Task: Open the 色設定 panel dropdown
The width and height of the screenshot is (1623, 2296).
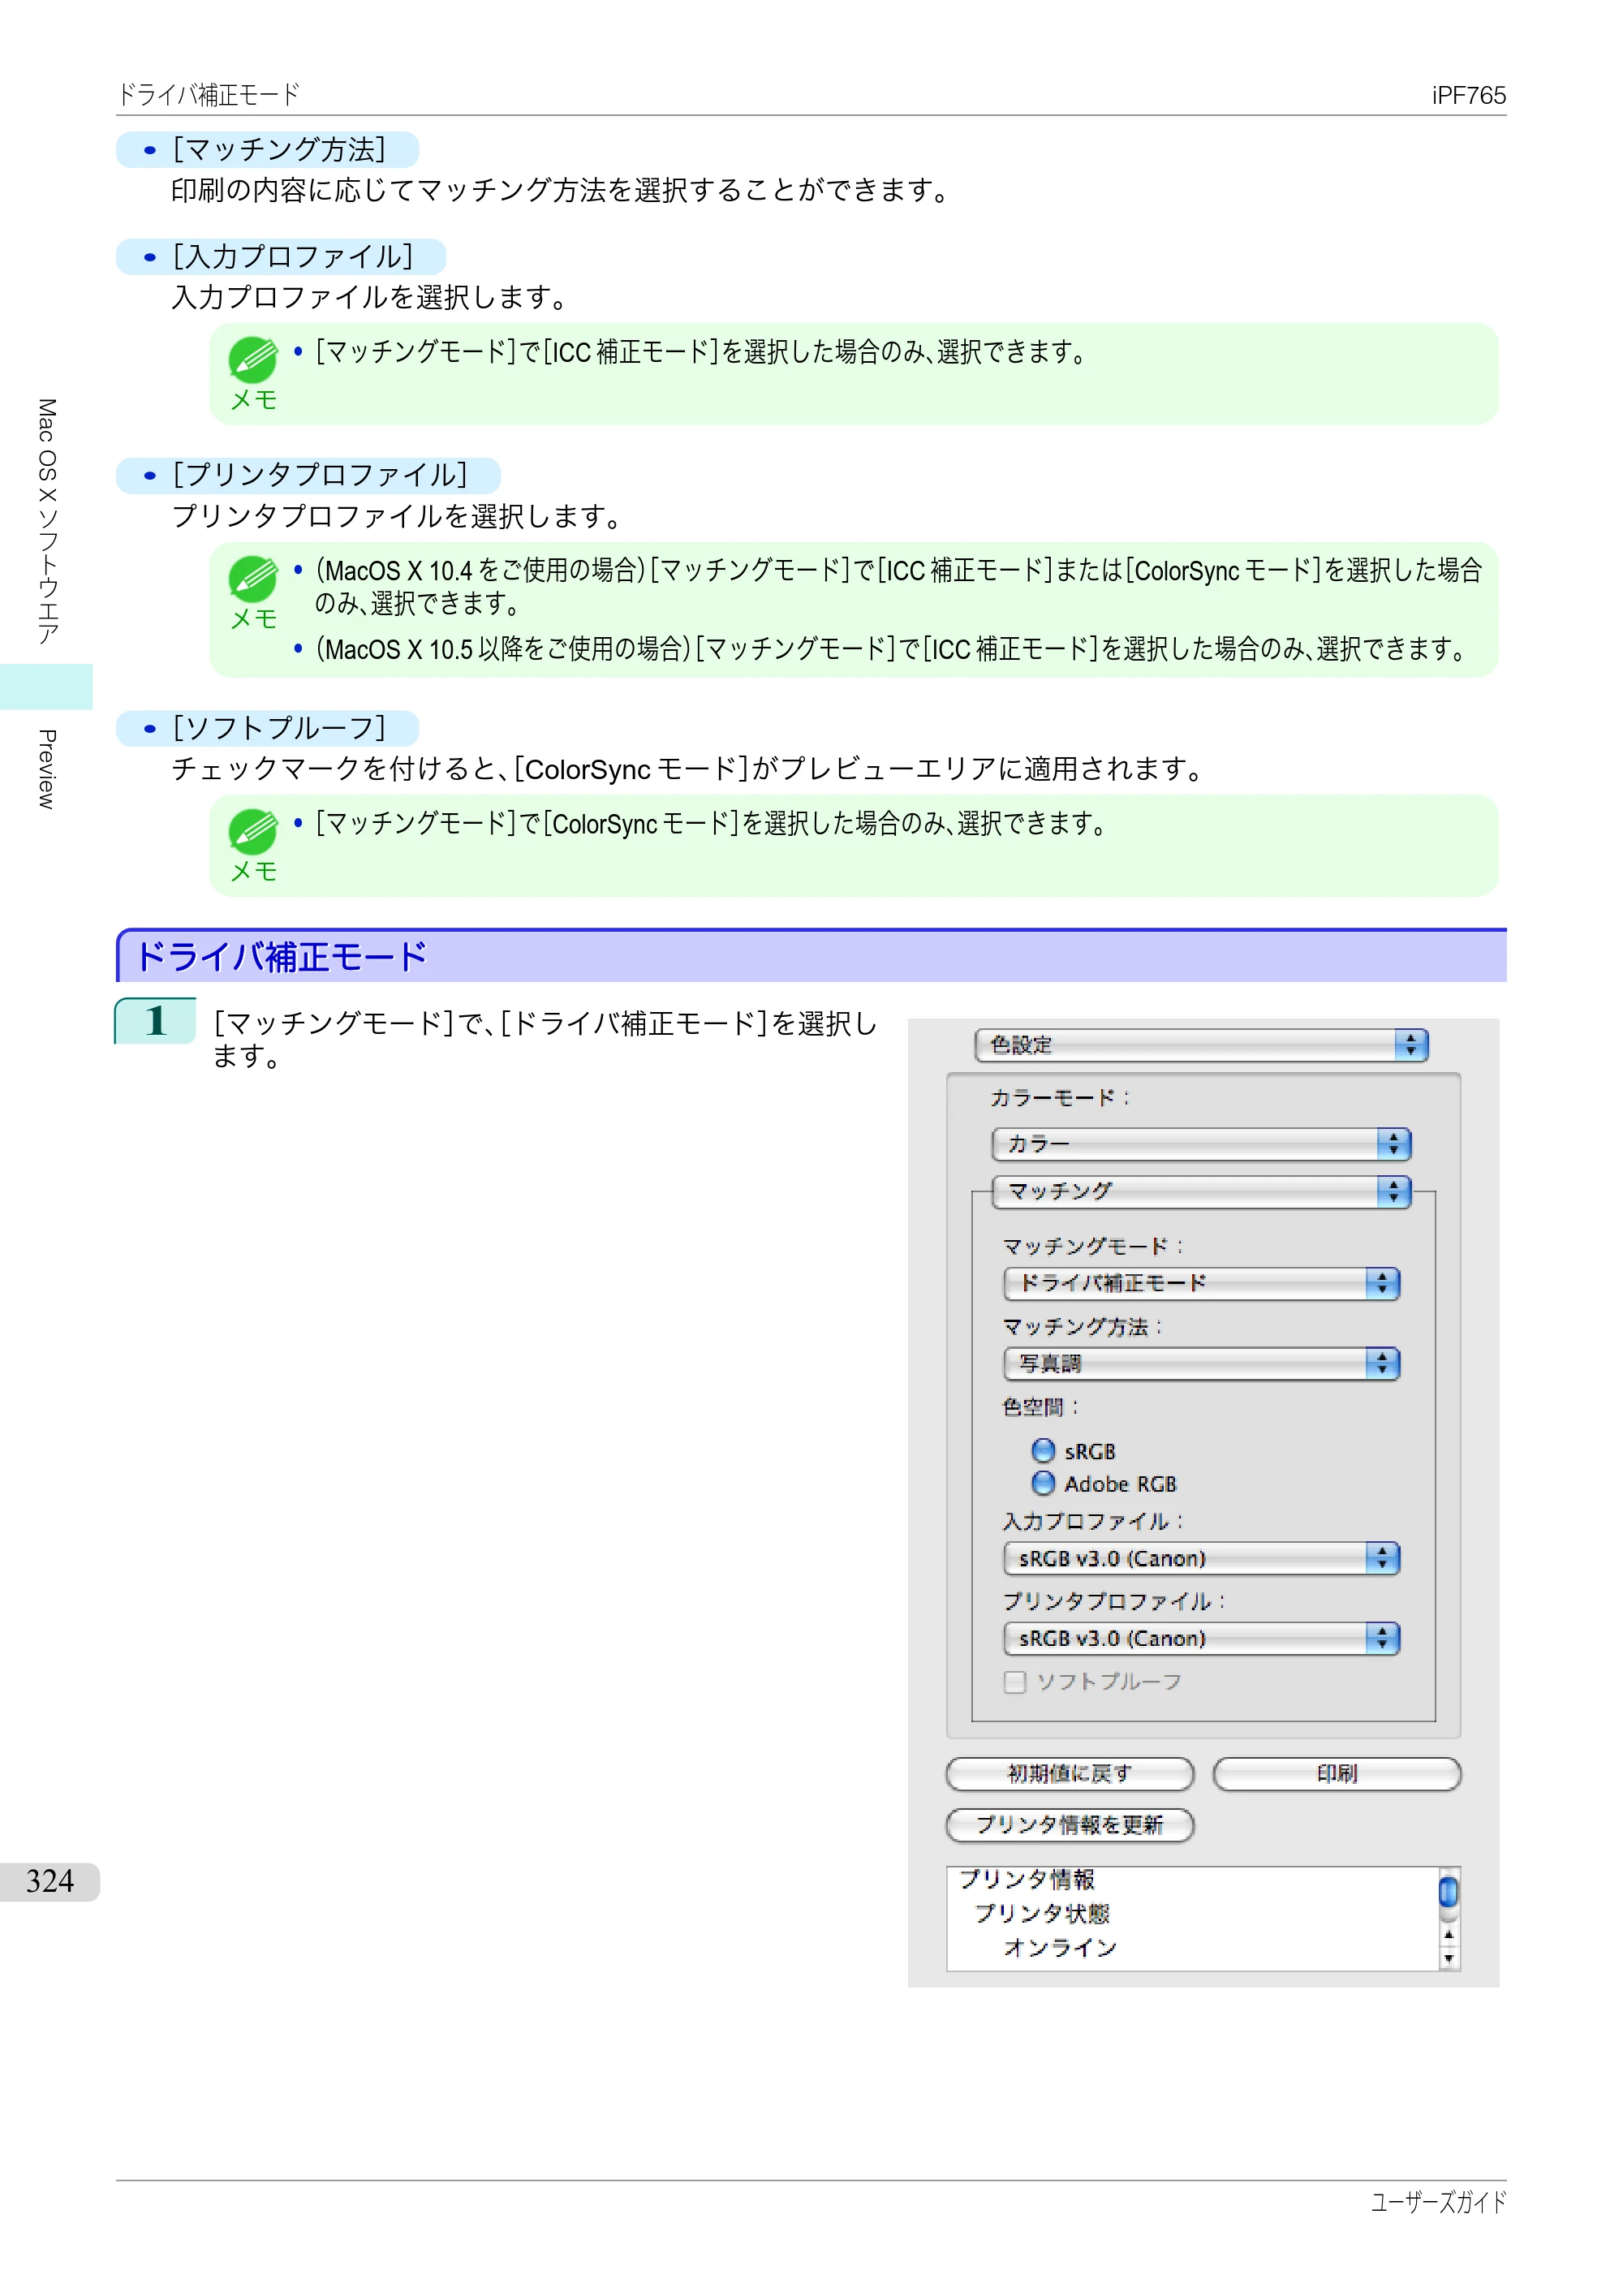Action: click(x=1201, y=1045)
